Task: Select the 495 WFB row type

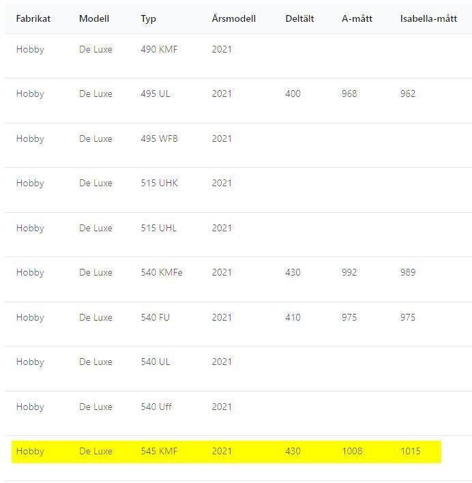Action: coord(159,138)
